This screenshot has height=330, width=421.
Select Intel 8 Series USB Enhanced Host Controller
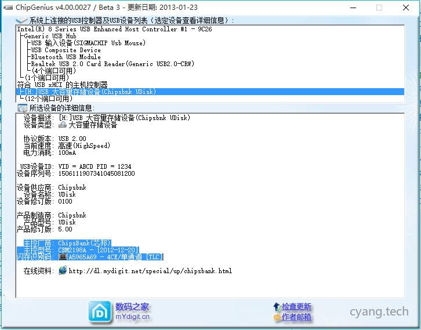pos(114,29)
